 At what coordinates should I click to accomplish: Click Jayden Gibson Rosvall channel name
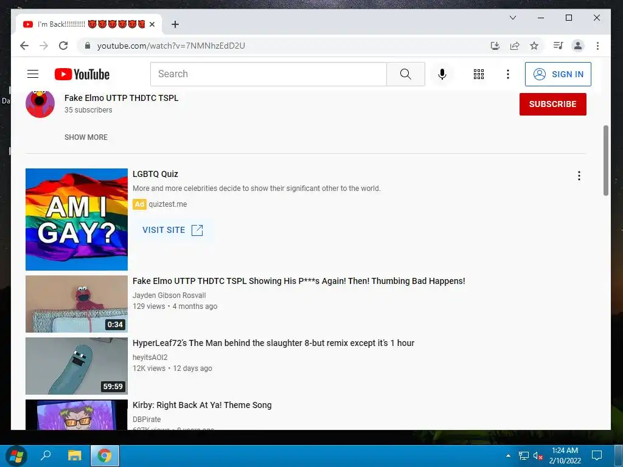pyautogui.click(x=169, y=296)
